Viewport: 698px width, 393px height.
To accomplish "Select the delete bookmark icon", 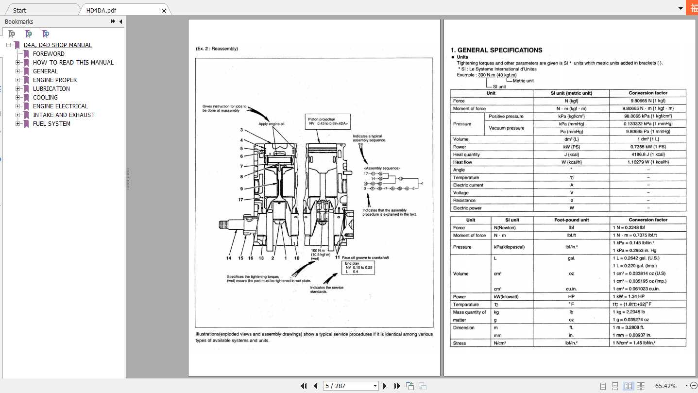I will coord(12,34).
